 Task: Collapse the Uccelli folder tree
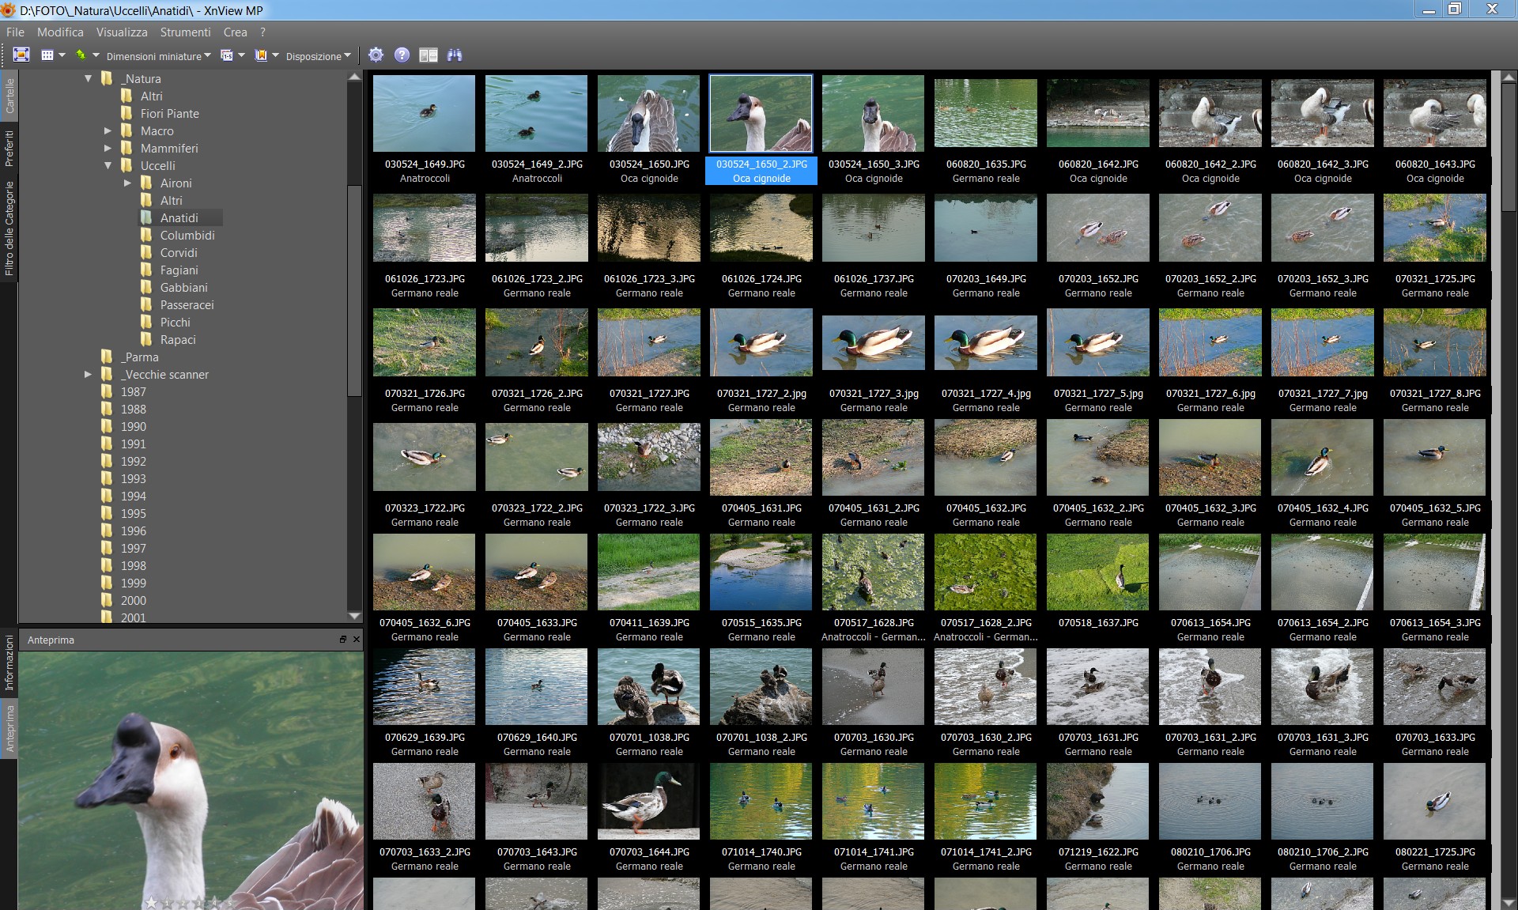108,166
